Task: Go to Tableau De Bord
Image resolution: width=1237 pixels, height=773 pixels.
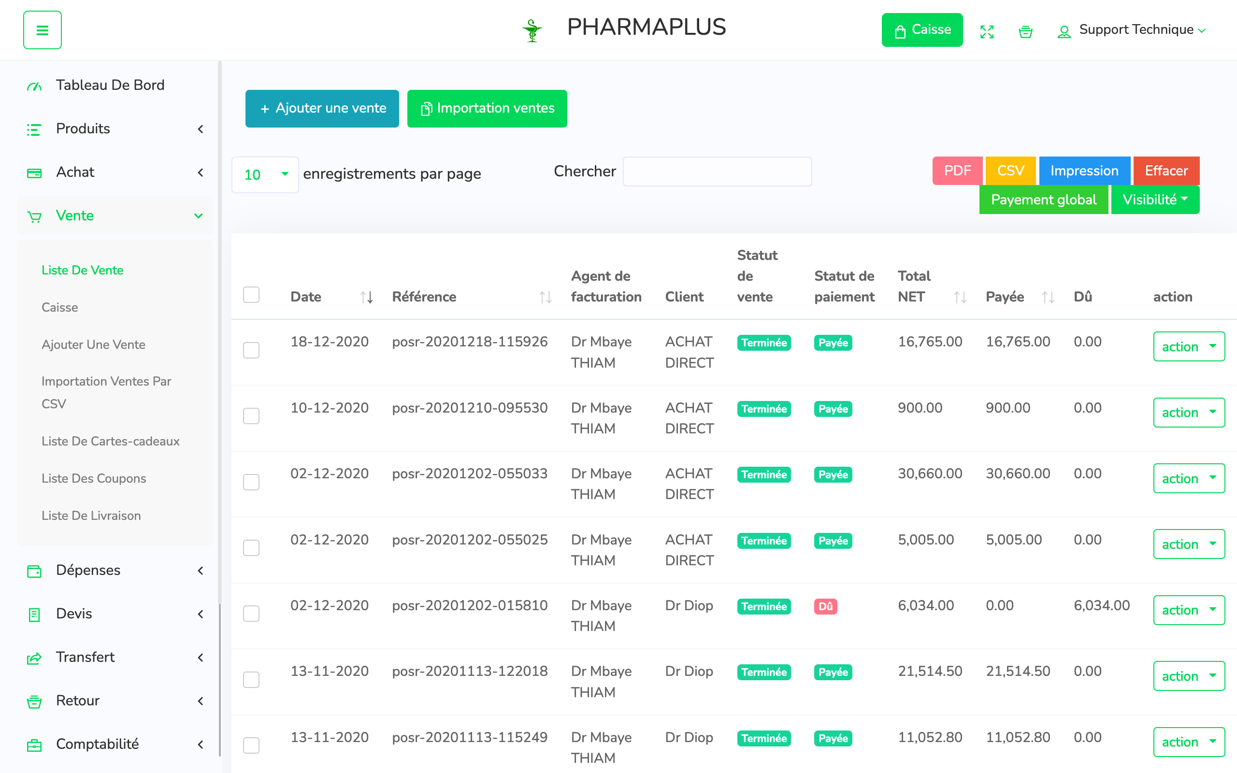Action: click(x=110, y=85)
